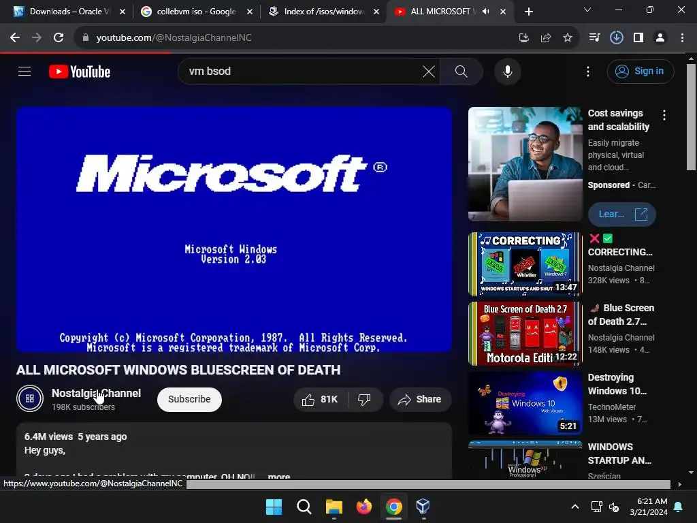Click the horizontal scrollbar at bottom
The image size is (697, 523).
pos(429,484)
